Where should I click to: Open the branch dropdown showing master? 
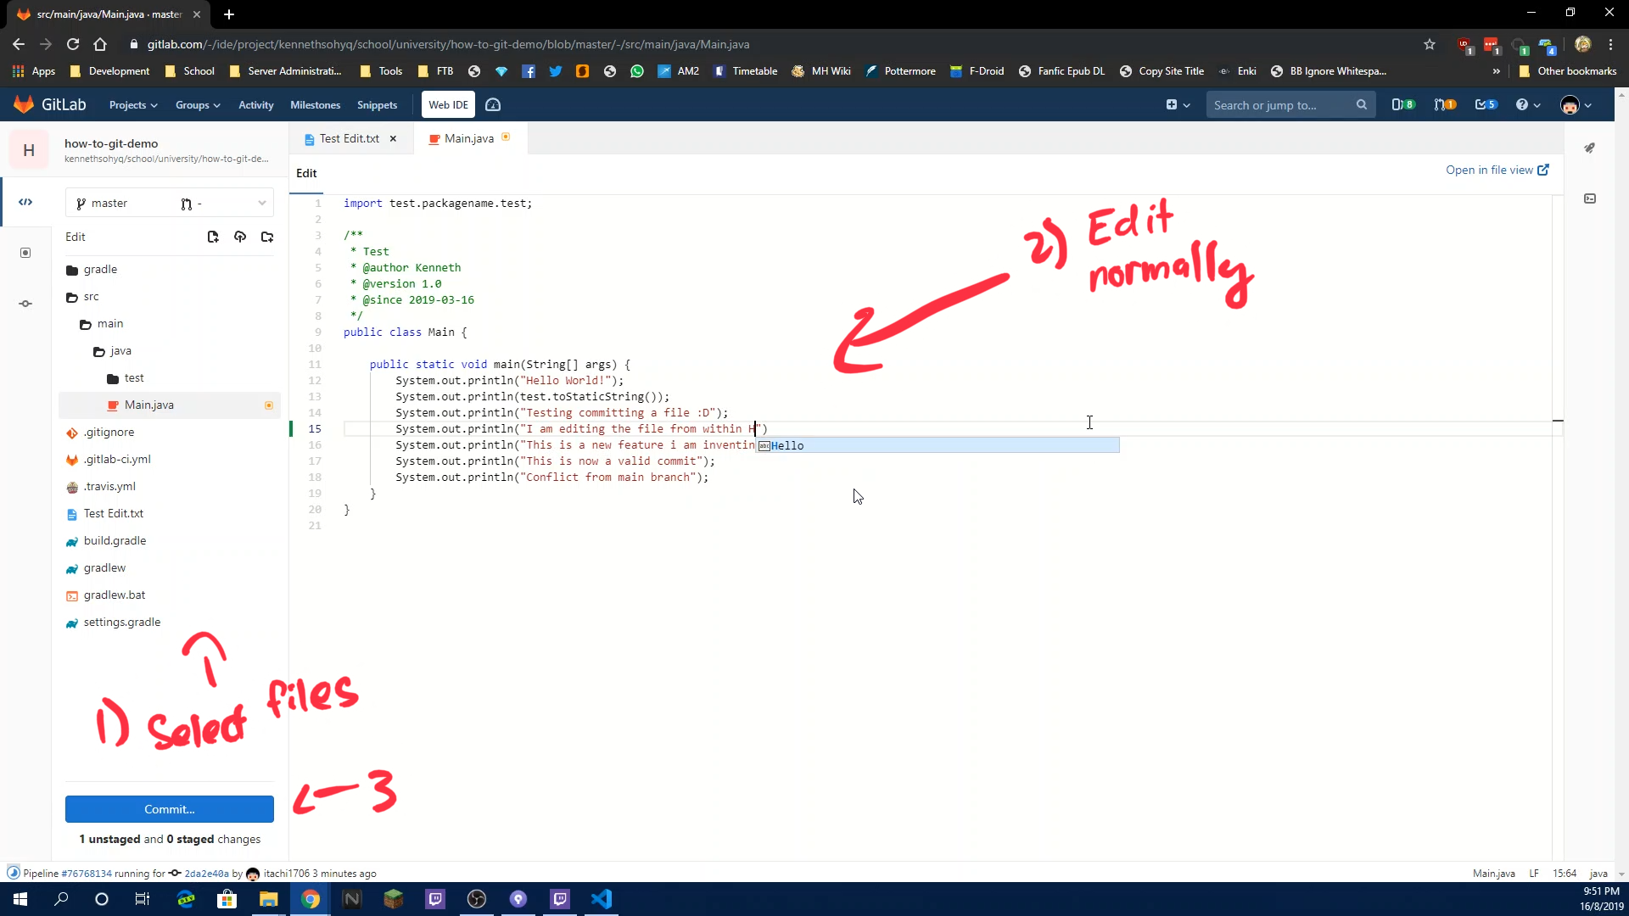[x=169, y=203]
